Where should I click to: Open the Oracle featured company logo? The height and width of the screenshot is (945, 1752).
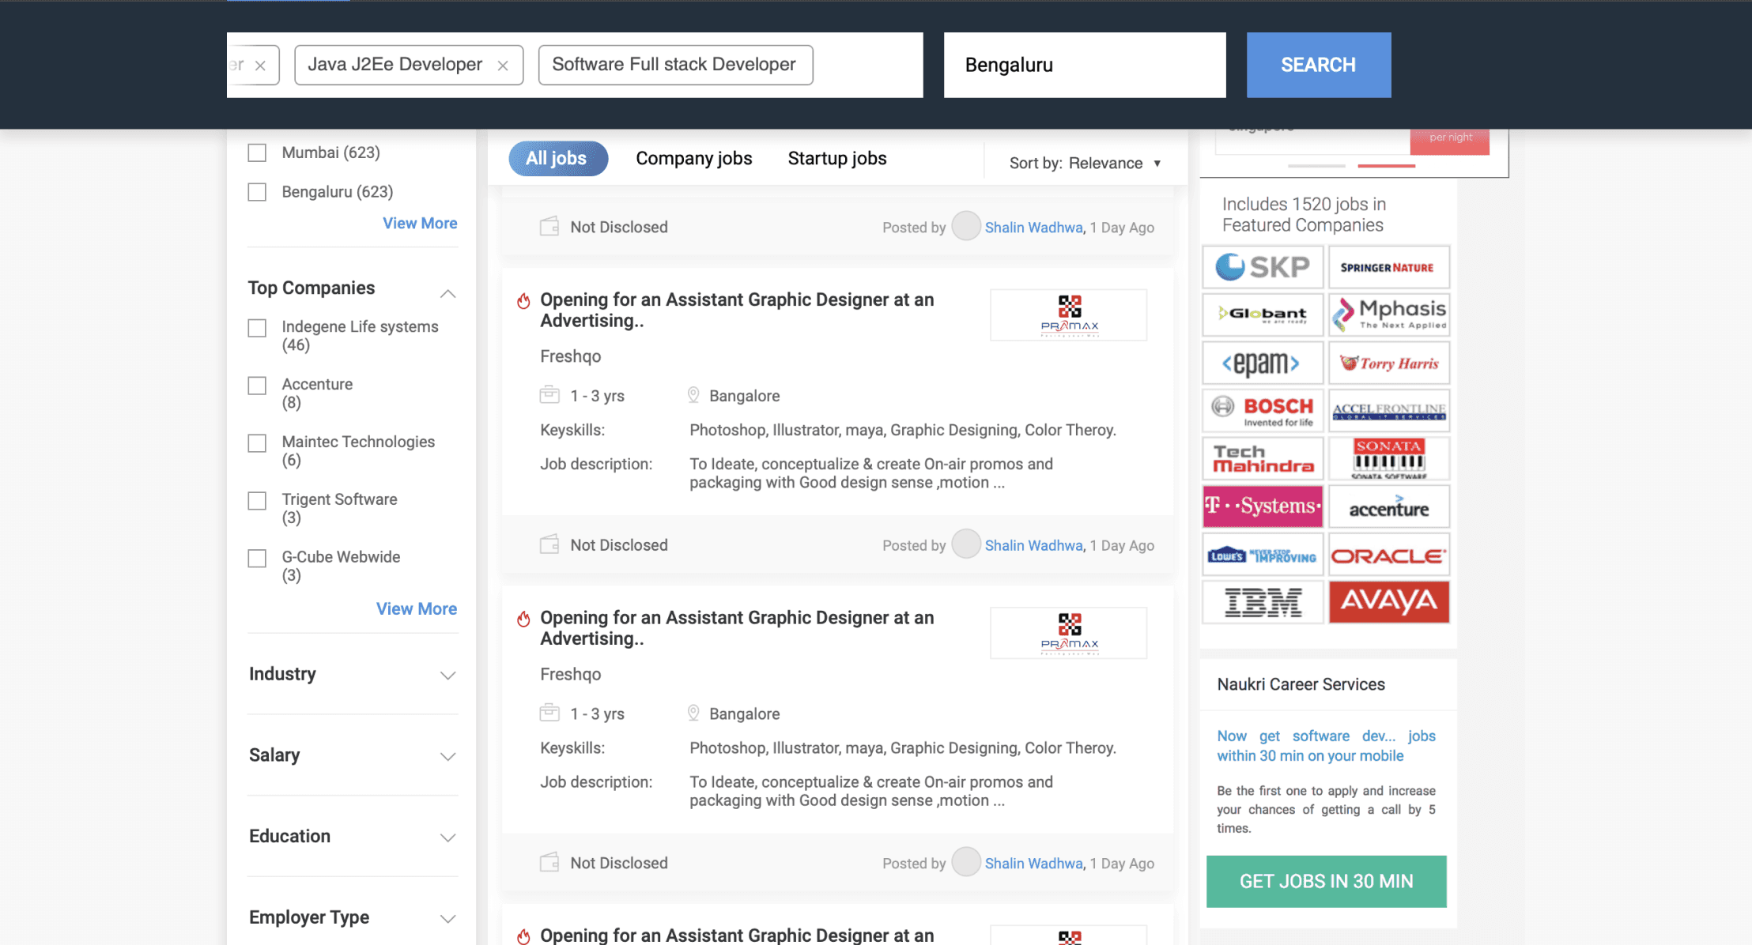pyautogui.click(x=1388, y=555)
